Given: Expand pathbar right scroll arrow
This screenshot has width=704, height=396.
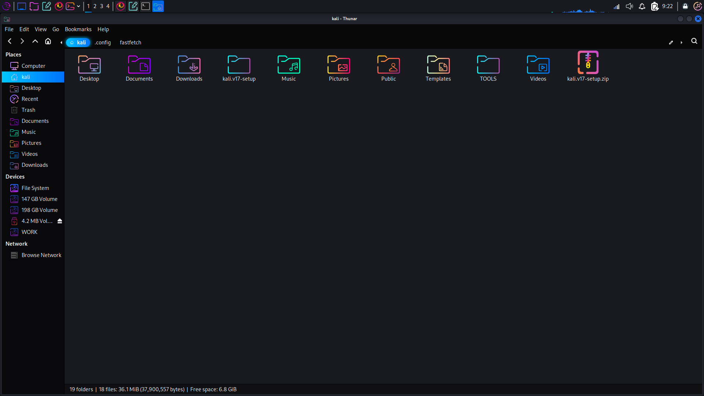Looking at the screenshot, I should click(x=682, y=43).
